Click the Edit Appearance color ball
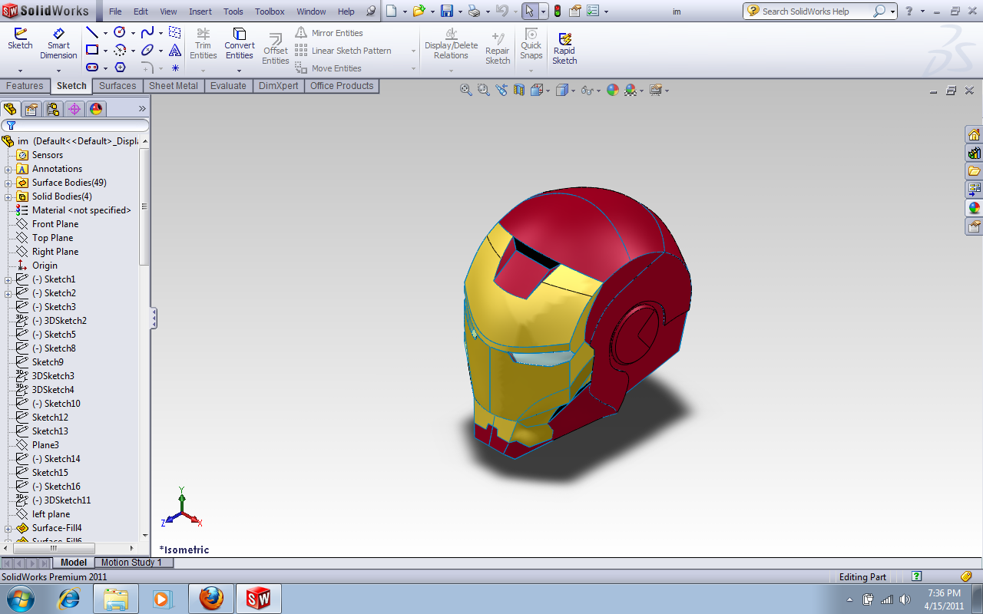Image resolution: width=983 pixels, height=614 pixels. pyautogui.click(x=612, y=90)
